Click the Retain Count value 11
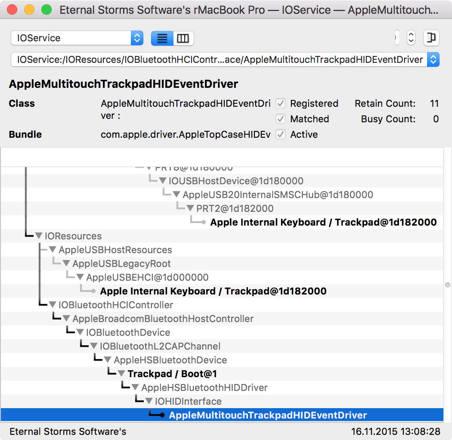This screenshot has width=452, height=440. 434,103
